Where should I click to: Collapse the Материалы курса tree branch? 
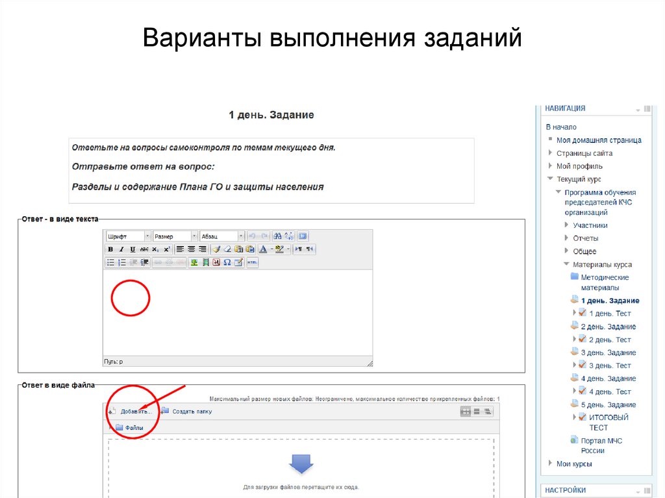coord(566,264)
